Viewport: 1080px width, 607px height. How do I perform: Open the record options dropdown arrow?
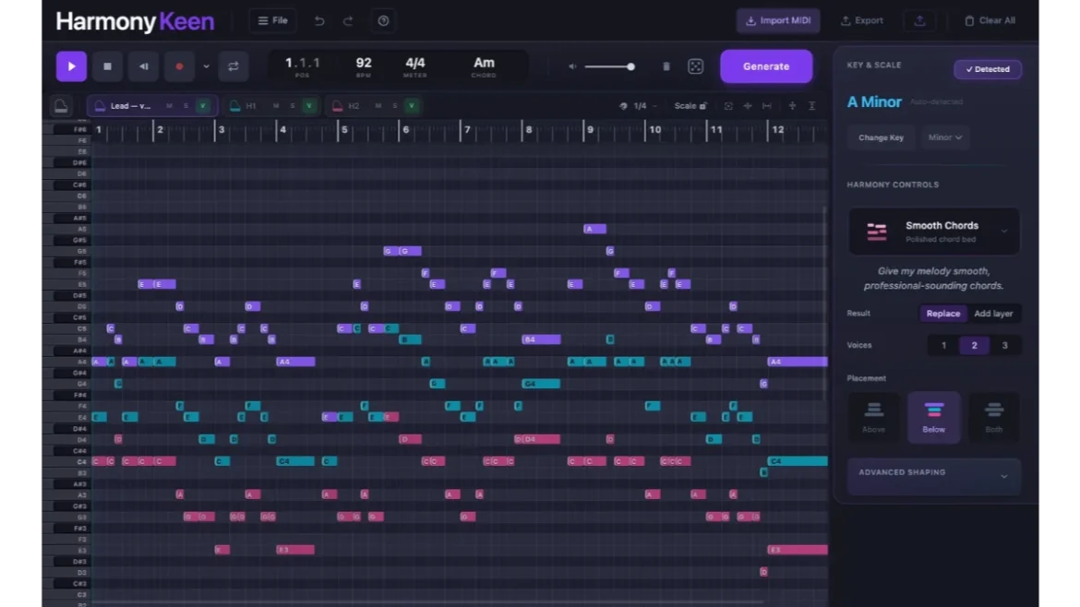[x=206, y=66]
